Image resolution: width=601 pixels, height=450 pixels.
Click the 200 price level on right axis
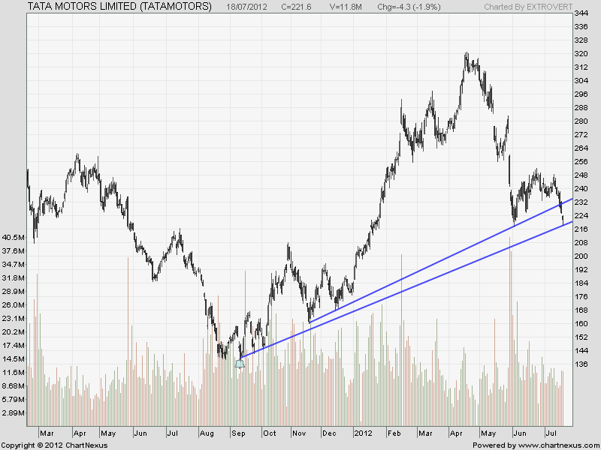tap(581, 256)
